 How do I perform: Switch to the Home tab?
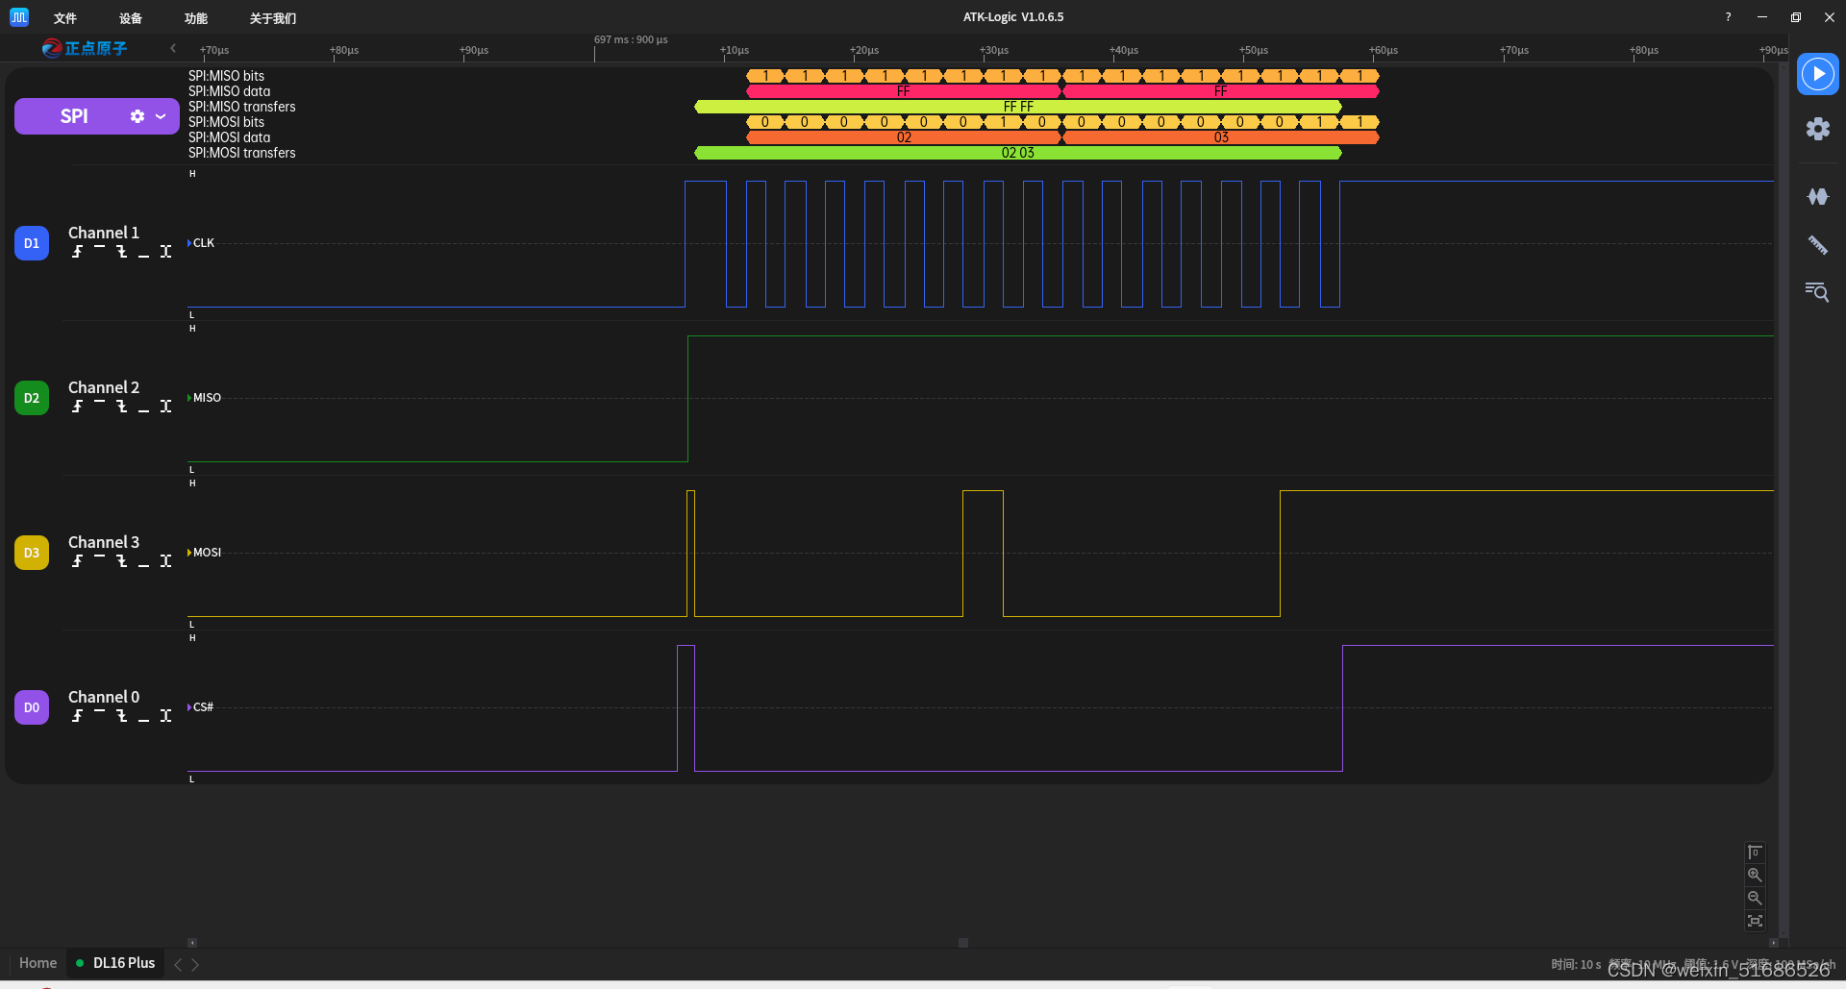(38, 963)
